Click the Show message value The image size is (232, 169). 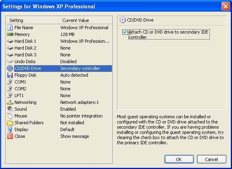point(75,136)
